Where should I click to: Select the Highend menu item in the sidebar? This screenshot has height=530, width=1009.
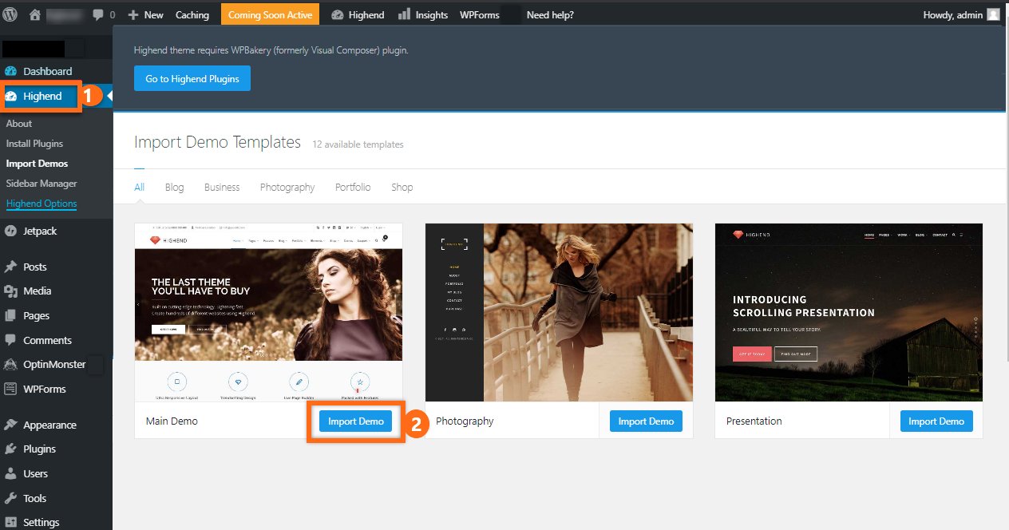coord(38,96)
